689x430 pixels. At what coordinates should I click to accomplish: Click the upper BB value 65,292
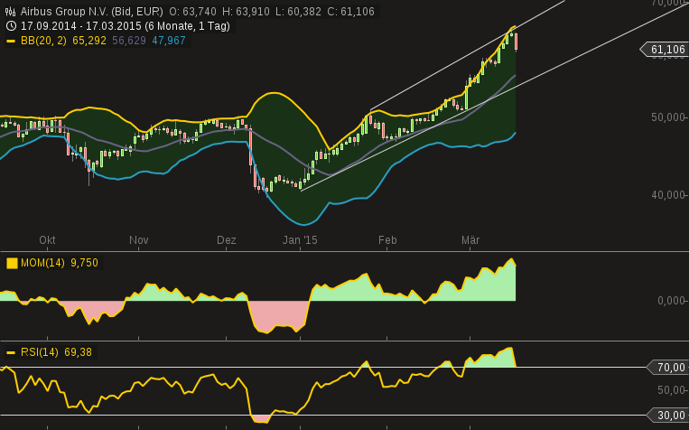tap(89, 41)
